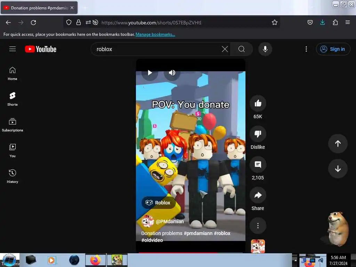Open the sound thumbnail below actions
The width and height of the screenshot is (356, 267).
(x=258, y=246)
